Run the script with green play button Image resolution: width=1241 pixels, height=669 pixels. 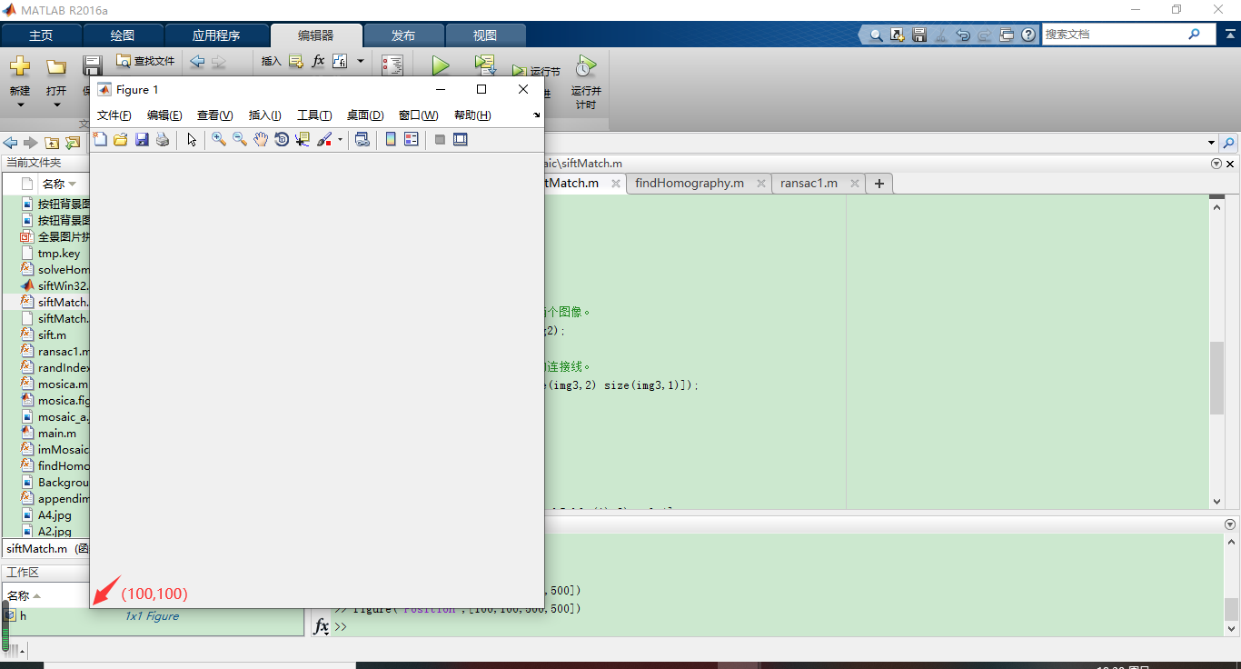[441, 65]
